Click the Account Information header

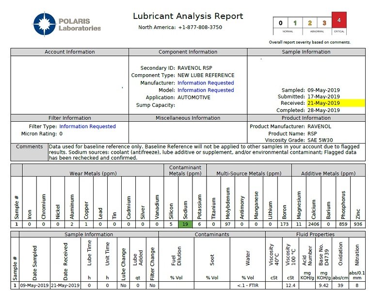tap(70, 52)
